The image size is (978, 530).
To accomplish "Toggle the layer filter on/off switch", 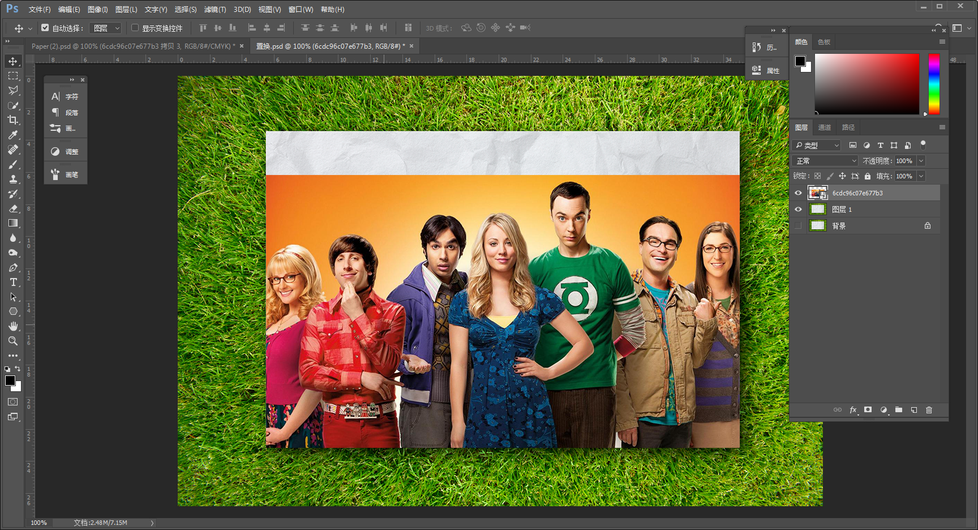I will (923, 144).
